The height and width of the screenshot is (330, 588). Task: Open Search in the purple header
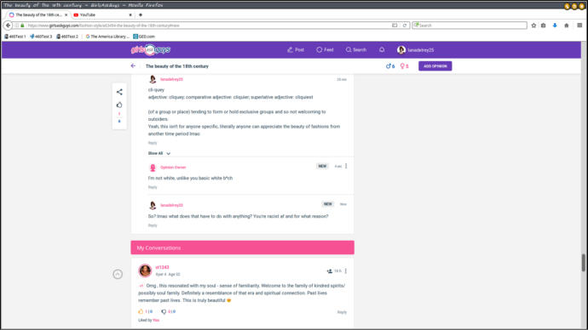point(356,50)
